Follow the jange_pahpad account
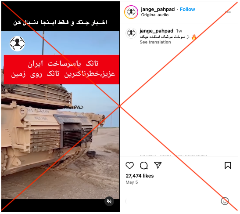 click(187, 9)
